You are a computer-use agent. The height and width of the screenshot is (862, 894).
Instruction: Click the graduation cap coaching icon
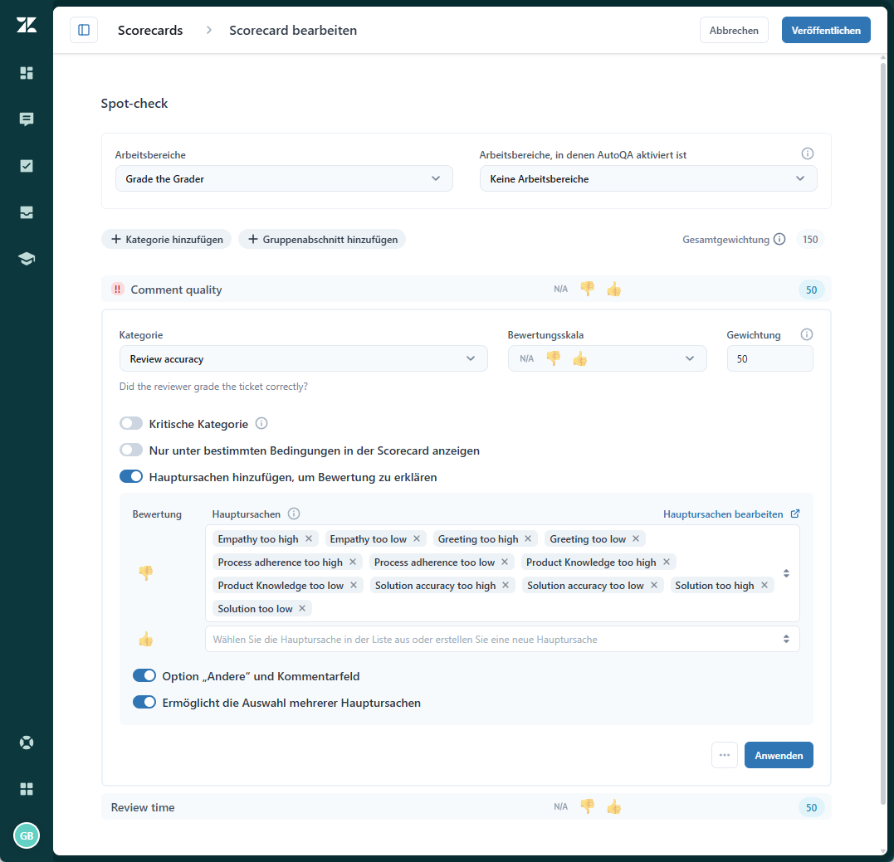click(x=27, y=259)
